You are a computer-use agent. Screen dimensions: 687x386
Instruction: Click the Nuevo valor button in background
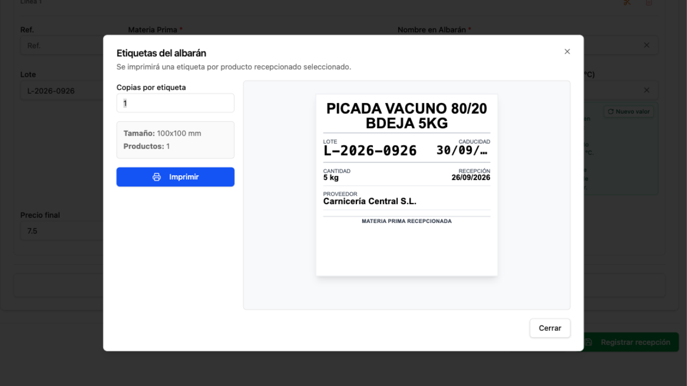point(629,112)
